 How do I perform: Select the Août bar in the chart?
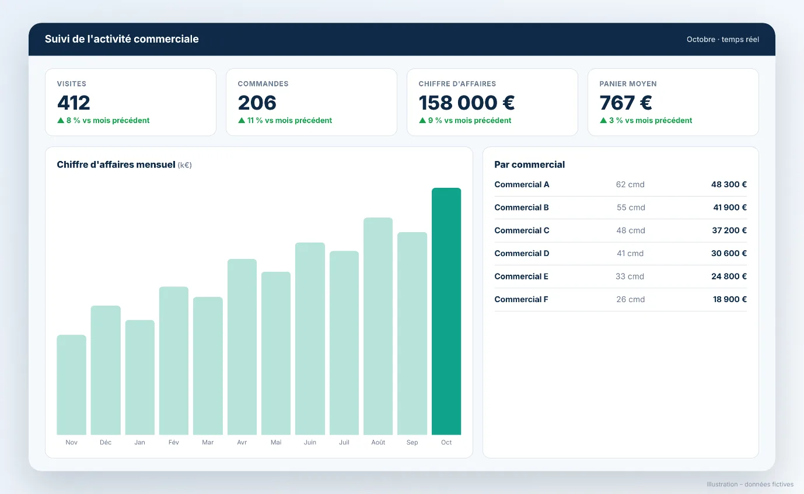[x=378, y=327]
